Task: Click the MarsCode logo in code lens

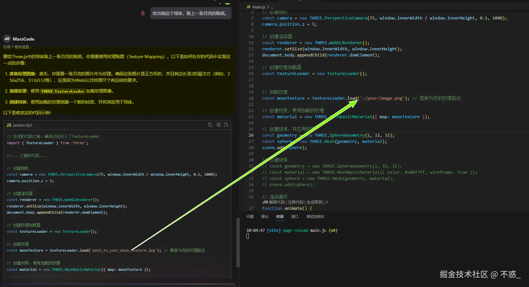Action: (265, 202)
